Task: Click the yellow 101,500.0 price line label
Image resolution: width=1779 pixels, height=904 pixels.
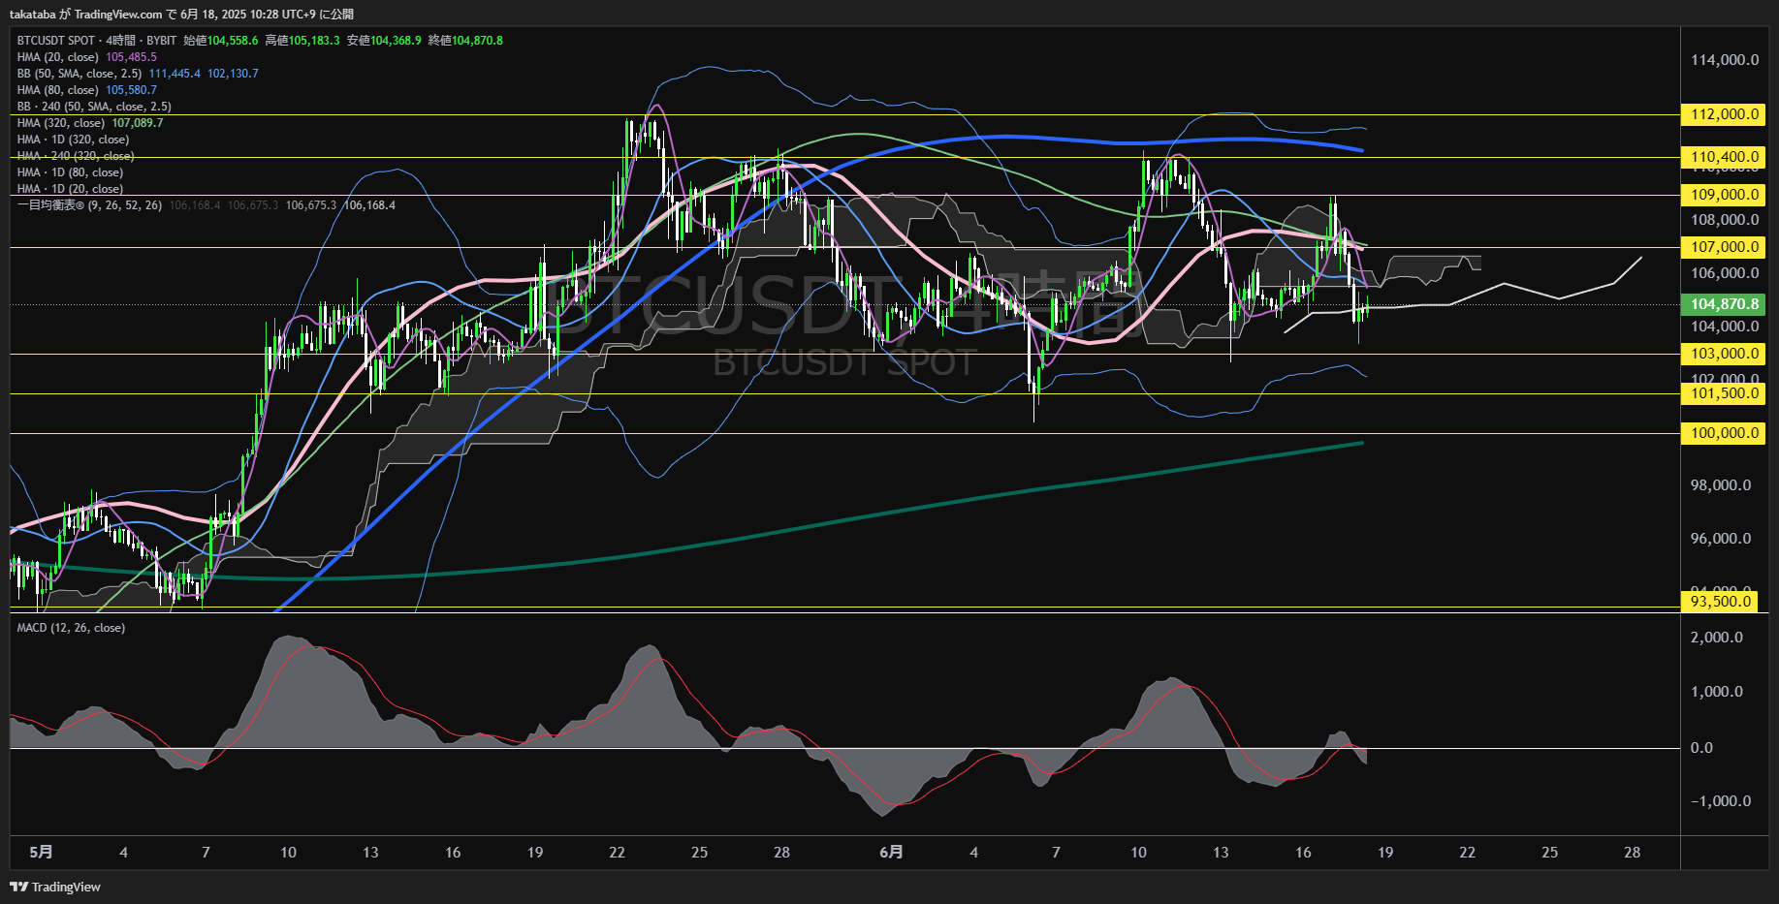Action: [x=1723, y=393]
